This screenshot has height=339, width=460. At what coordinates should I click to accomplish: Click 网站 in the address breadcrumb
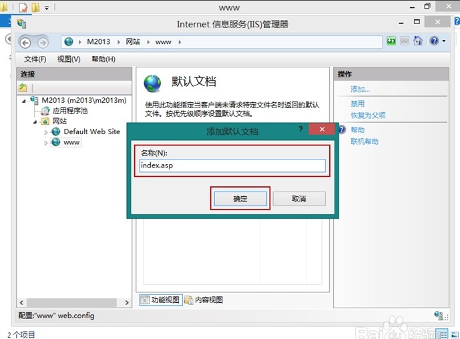click(x=133, y=41)
